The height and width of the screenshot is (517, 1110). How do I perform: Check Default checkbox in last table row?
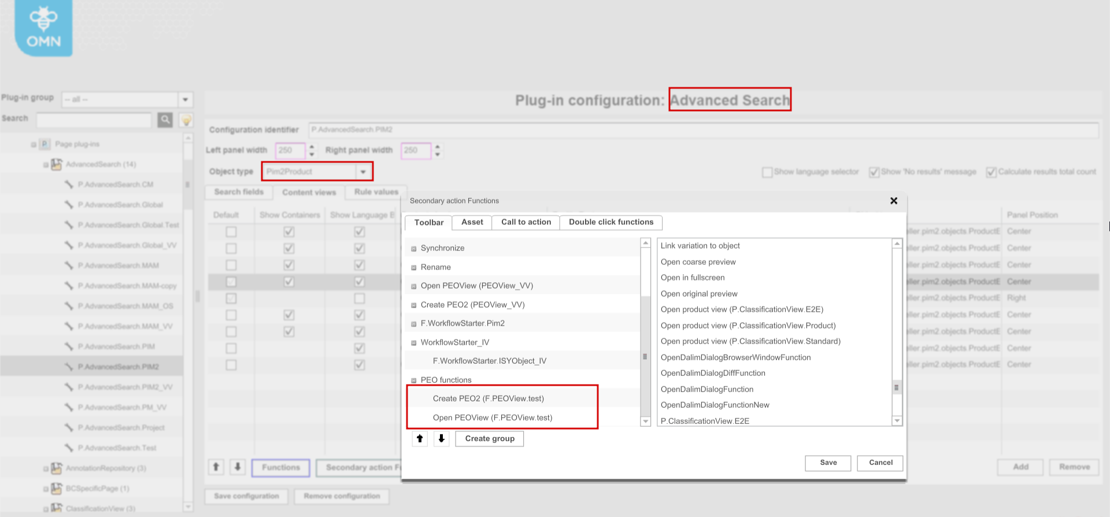pos(231,365)
